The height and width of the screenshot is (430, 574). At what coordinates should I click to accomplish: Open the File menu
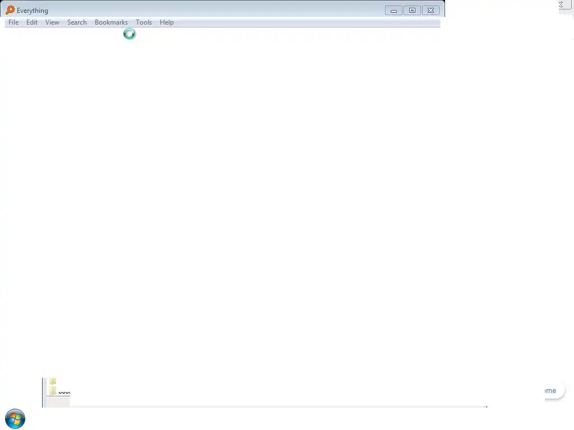point(13,22)
